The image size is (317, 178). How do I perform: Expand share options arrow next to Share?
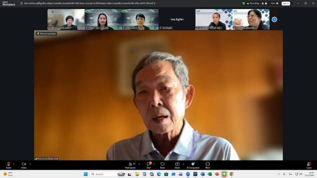(x=183, y=164)
